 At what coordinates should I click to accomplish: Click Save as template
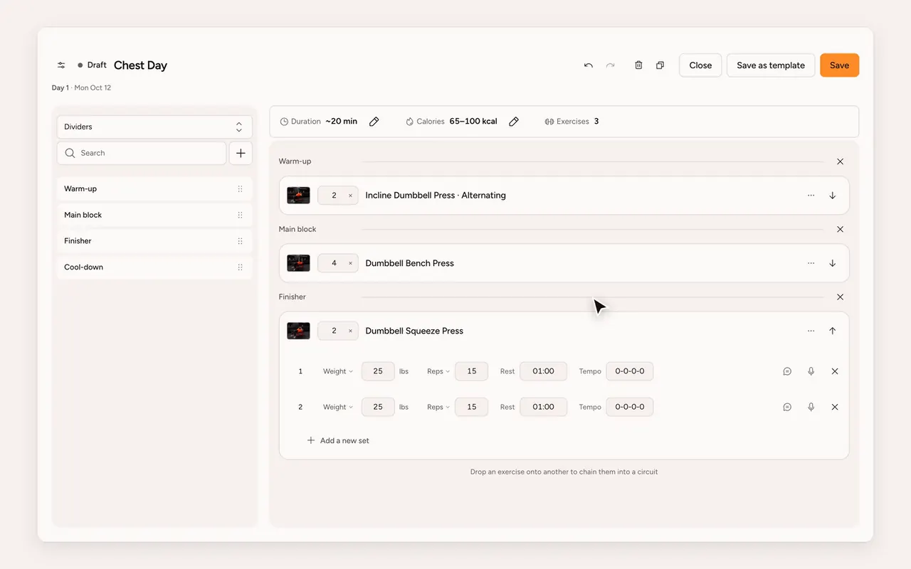pyautogui.click(x=771, y=65)
